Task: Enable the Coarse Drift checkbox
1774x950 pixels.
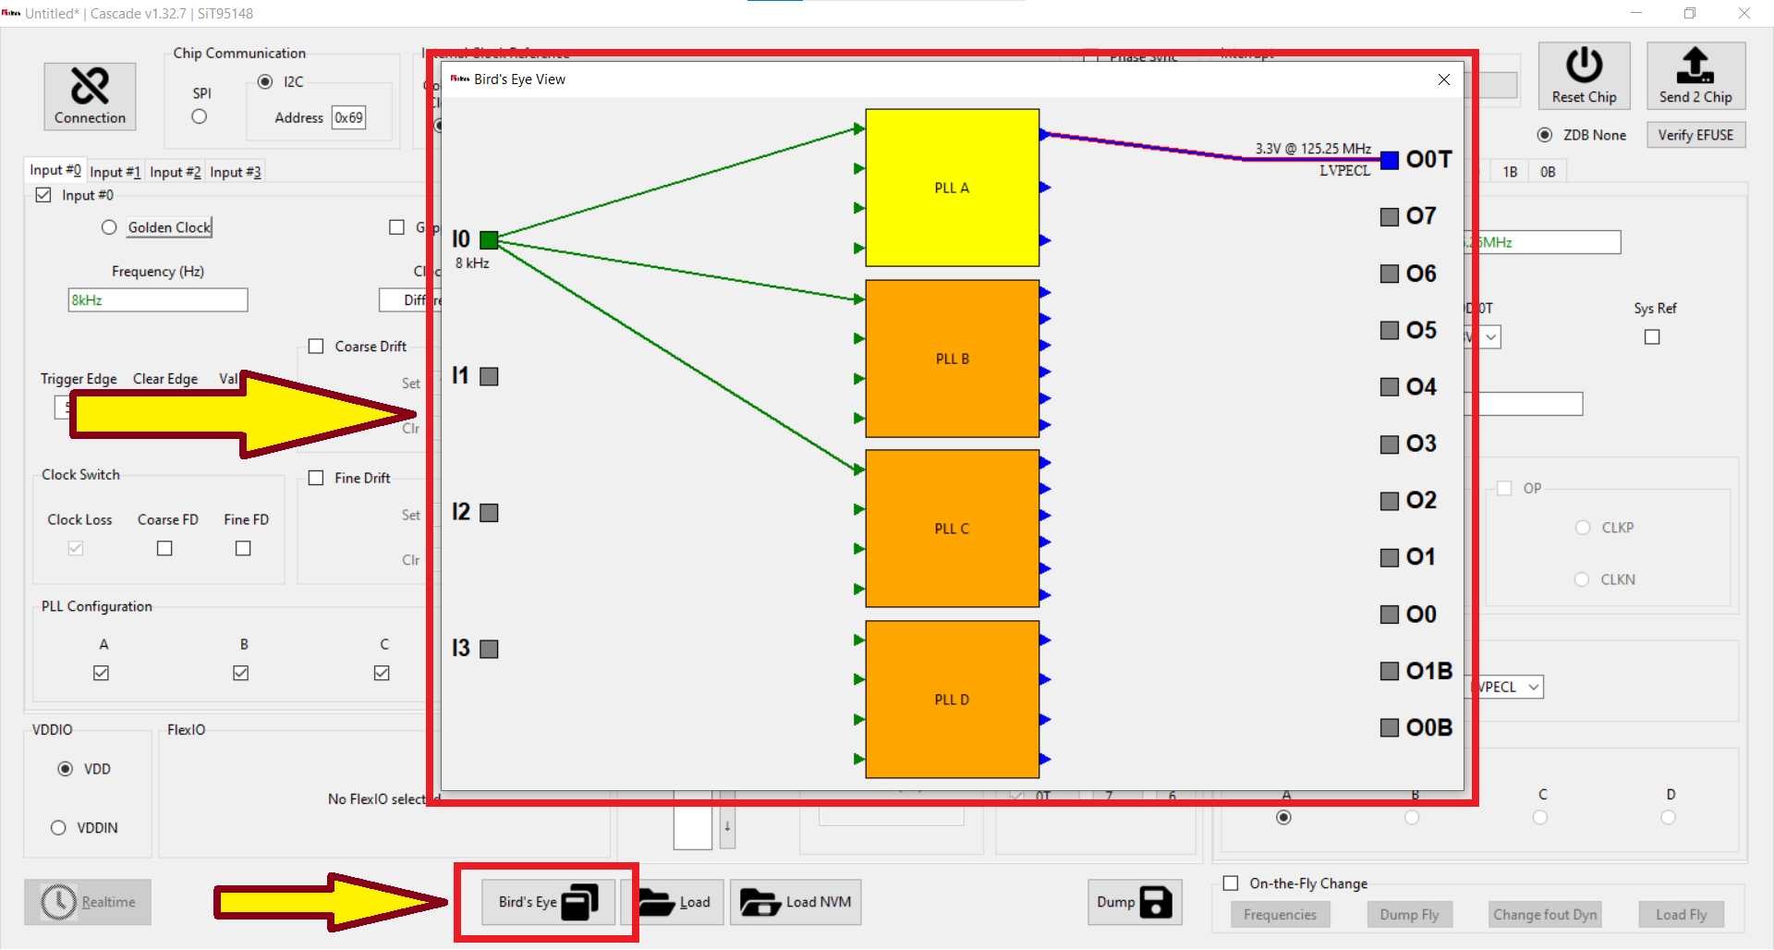Action: pos(316,347)
